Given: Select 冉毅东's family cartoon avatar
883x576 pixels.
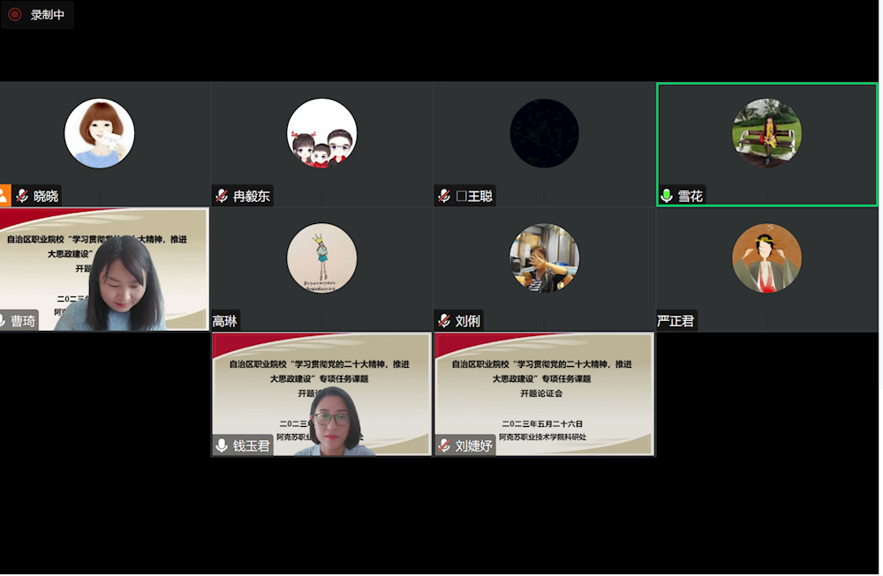Looking at the screenshot, I should click(x=321, y=133).
